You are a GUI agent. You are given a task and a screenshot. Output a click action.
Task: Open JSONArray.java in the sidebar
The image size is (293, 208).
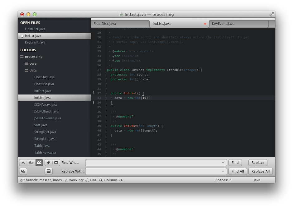click(x=46, y=104)
